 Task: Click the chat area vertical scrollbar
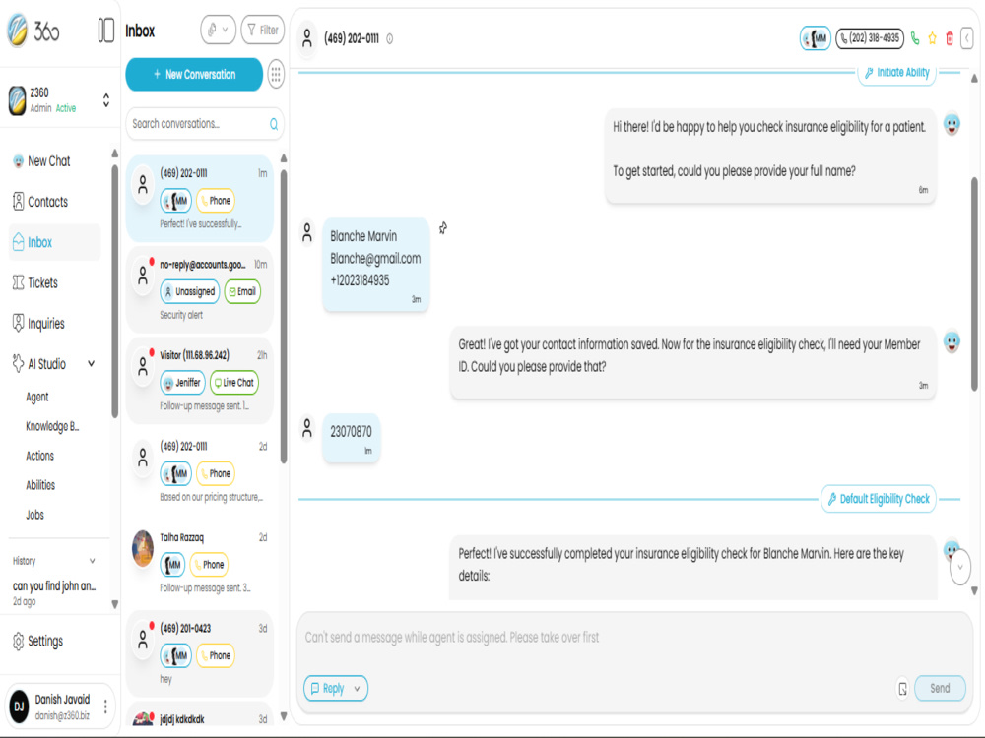tap(974, 282)
